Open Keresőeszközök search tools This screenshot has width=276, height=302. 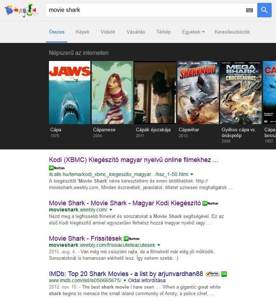click(x=232, y=32)
